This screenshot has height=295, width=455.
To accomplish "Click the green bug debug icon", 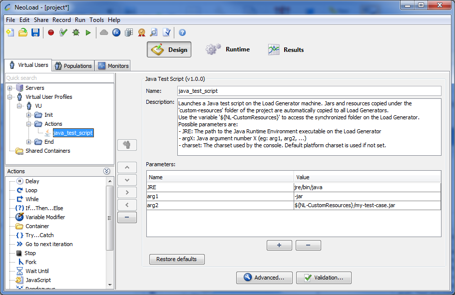I will point(76,32).
